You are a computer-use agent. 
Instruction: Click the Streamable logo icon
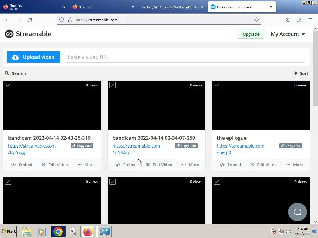coord(9,34)
